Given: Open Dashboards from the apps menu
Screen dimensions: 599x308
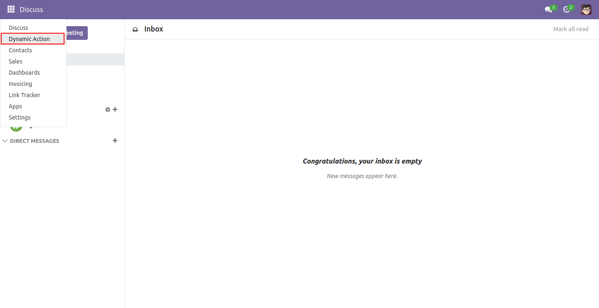Looking at the screenshot, I should (x=33, y=73).
